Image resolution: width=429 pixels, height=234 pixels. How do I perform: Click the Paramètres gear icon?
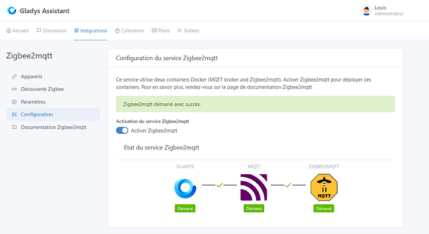click(14, 102)
